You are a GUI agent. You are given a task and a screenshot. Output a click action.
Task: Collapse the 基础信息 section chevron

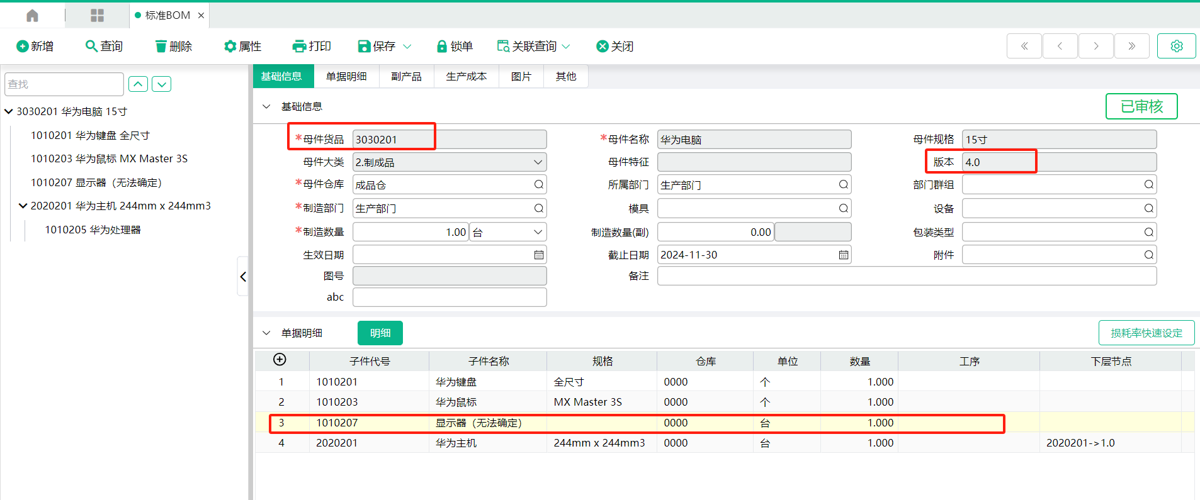[266, 106]
